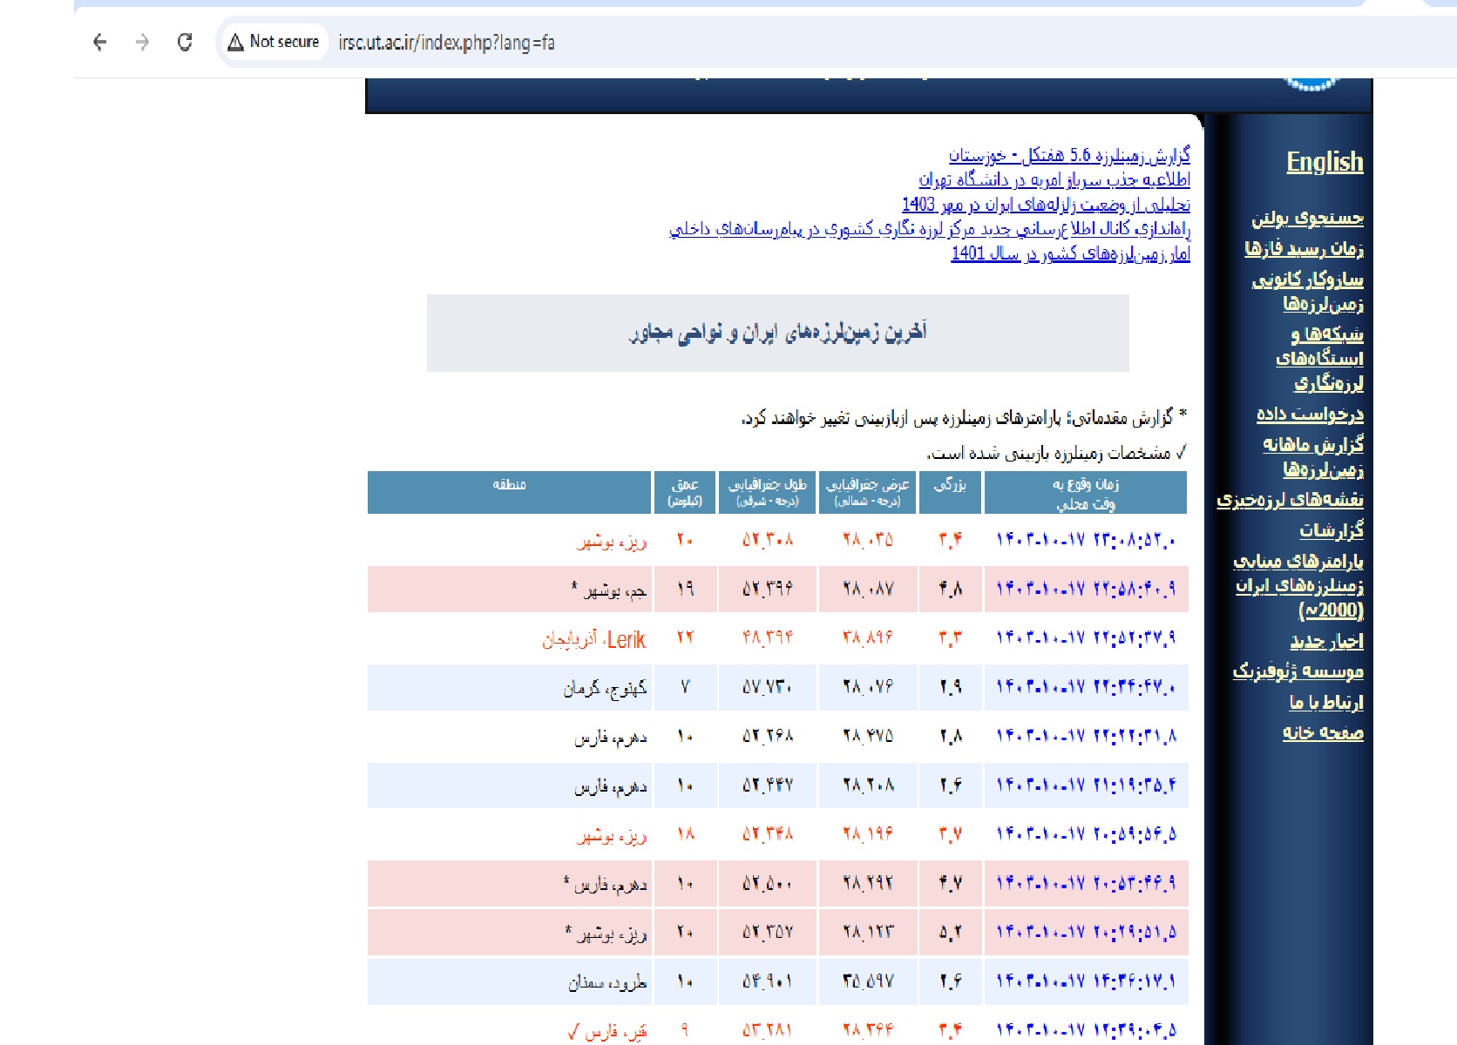Click latitude value ۳۸.۸۹۶
The width and height of the screenshot is (1457, 1045).
pyautogui.click(x=868, y=638)
